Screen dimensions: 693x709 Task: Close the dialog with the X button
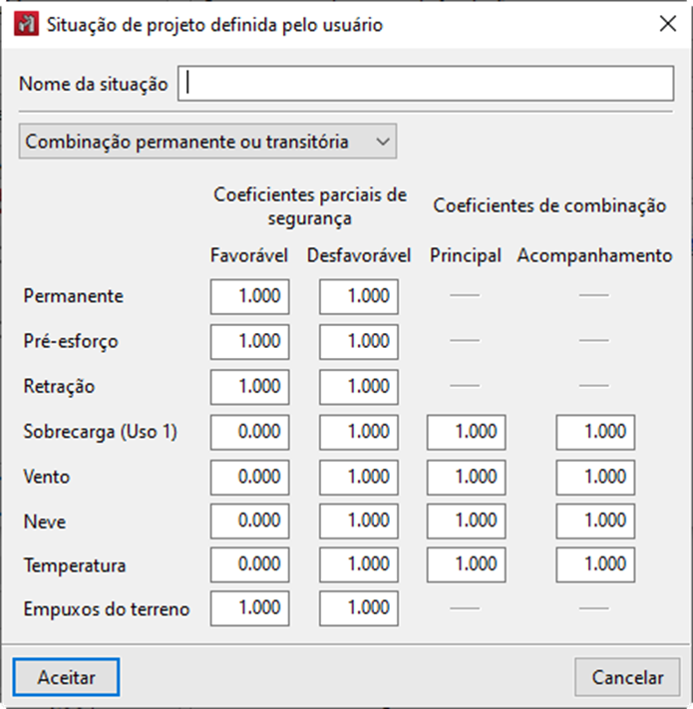(x=668, y=24)
